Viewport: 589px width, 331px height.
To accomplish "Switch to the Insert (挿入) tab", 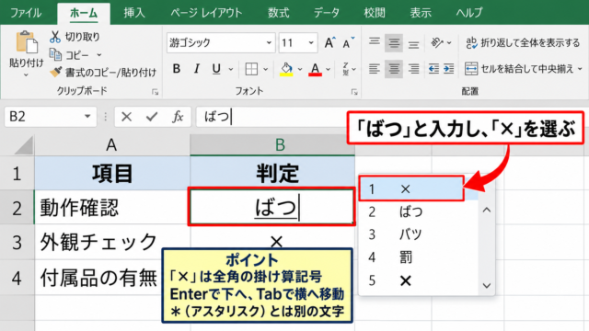I will [x=134, y=13].
